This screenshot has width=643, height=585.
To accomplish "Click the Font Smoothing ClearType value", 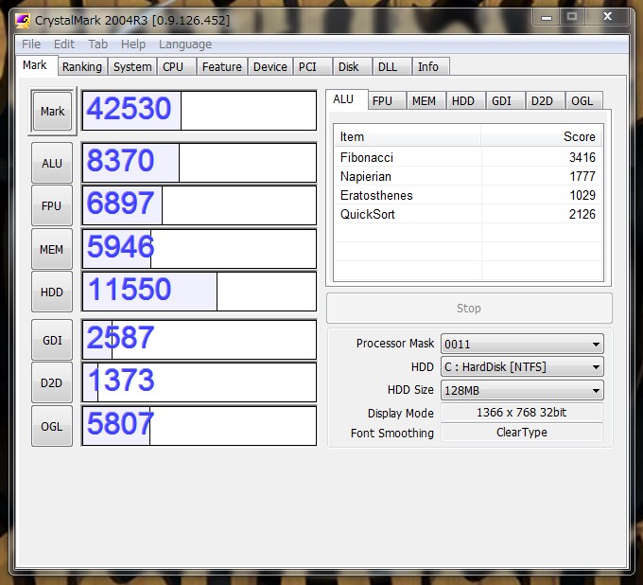I will pos(522,433).
